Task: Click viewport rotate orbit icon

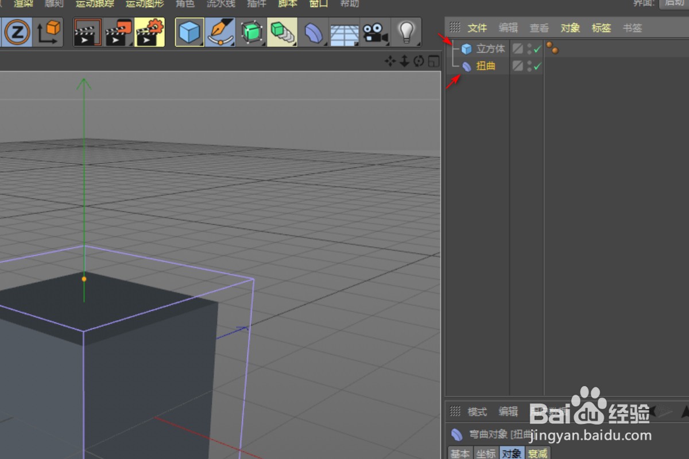Action: pyautogui.click(x=419, y=61)
